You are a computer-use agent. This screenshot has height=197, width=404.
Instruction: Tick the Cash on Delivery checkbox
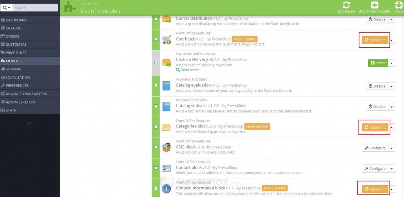coord(156,62)
